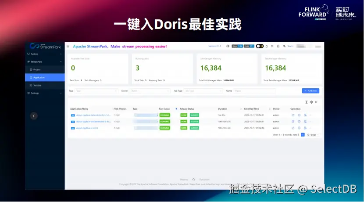The width and height of the screenshot is (364, 202).
Task: Click the round detail icon in 1m 37s row
Action: (299, 115)
